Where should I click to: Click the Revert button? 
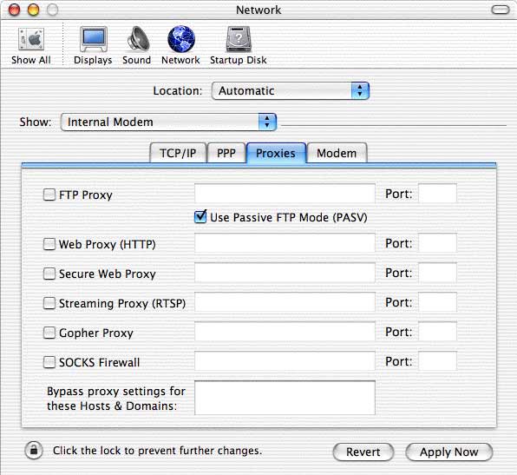click(363, 452)
